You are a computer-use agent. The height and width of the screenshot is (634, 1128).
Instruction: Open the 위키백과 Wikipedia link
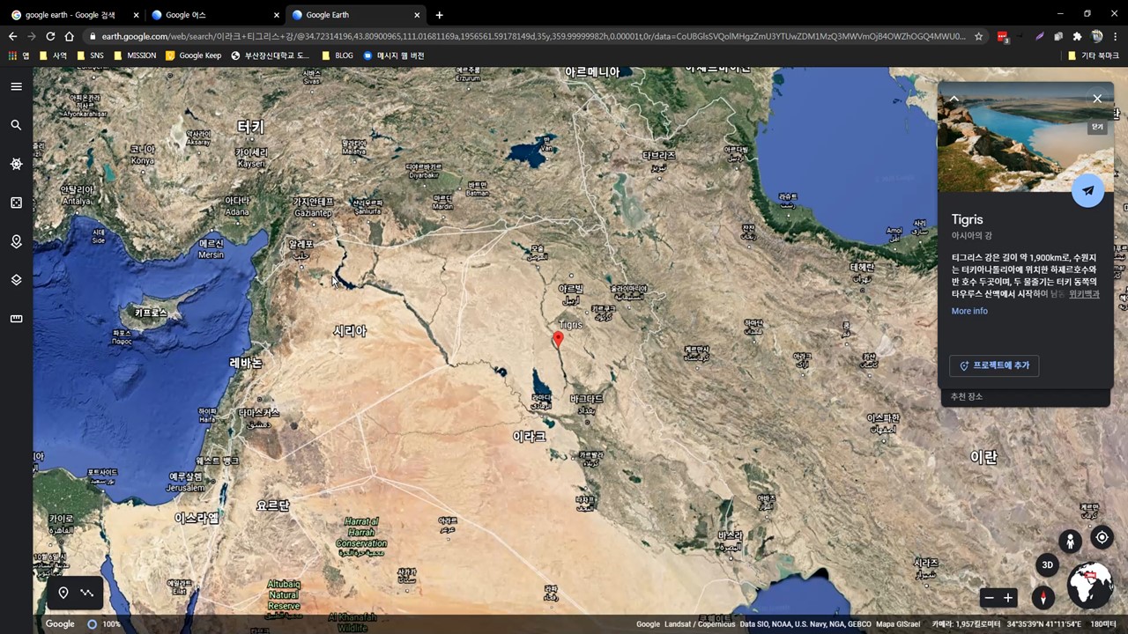coord(1084,294)
